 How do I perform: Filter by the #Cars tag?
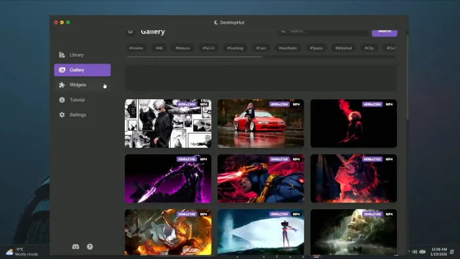[x=261, y=48]
